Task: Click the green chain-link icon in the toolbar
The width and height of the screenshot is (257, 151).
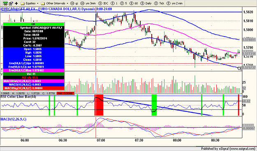Action: (x=5, y=3)
